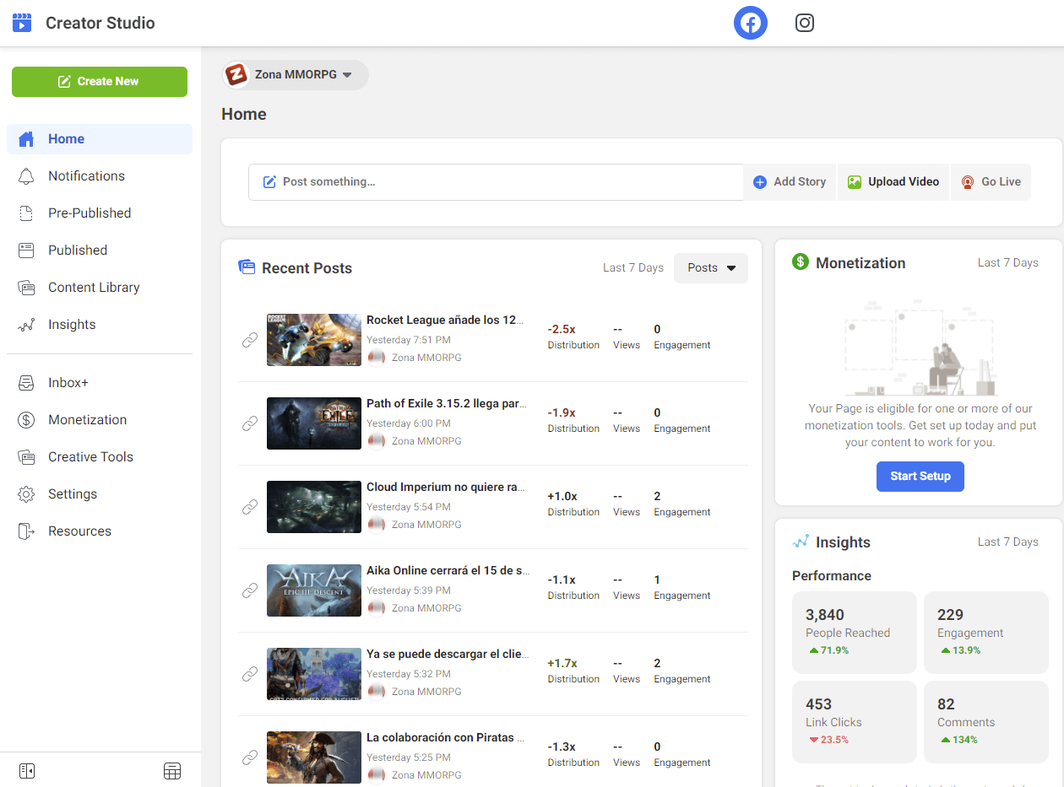Screen dimensions: 1064x787
Task: Open Last 7 Days in Recent Posts
Action: pyautogui.click(x=632, y=268)
